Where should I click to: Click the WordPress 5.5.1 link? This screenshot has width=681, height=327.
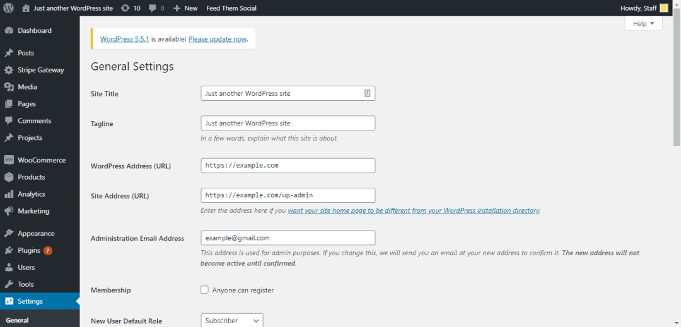[x=125, y=38]
